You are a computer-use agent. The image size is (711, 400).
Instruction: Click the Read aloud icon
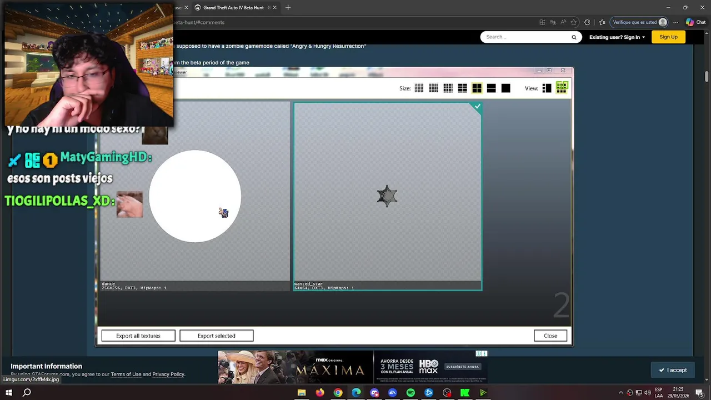(563, 22)
